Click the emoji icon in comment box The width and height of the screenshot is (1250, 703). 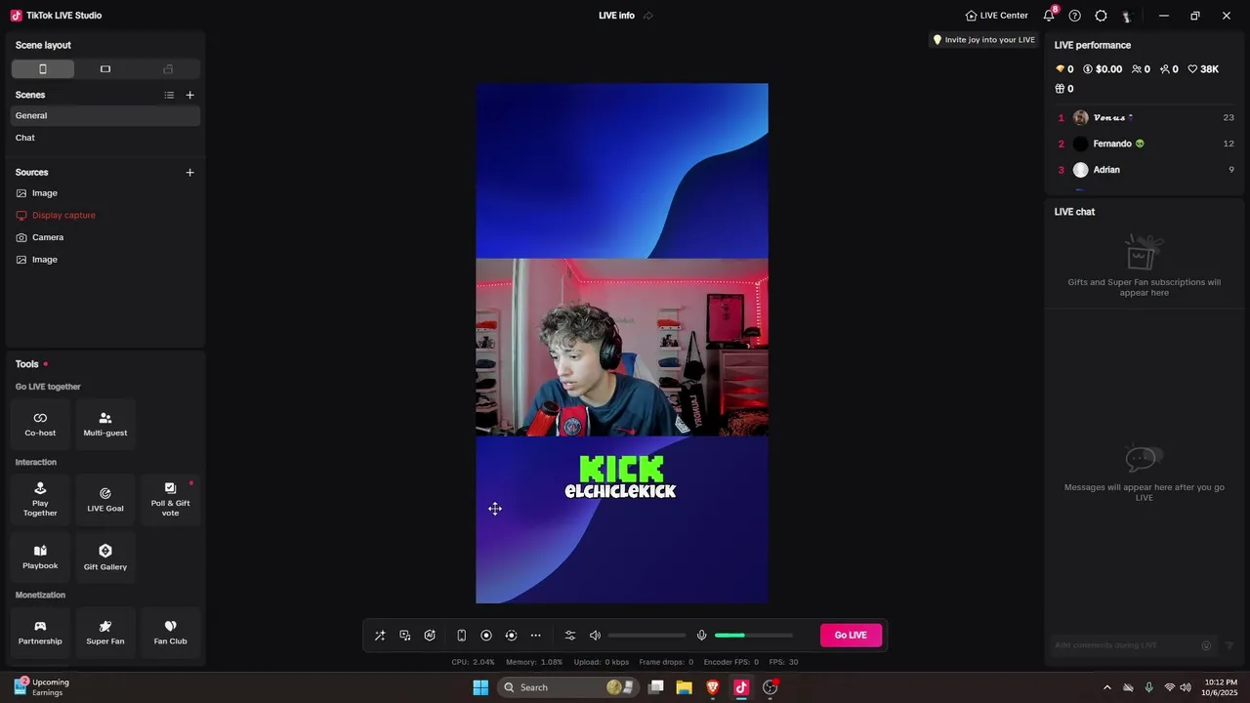(x=1206, y=645)
